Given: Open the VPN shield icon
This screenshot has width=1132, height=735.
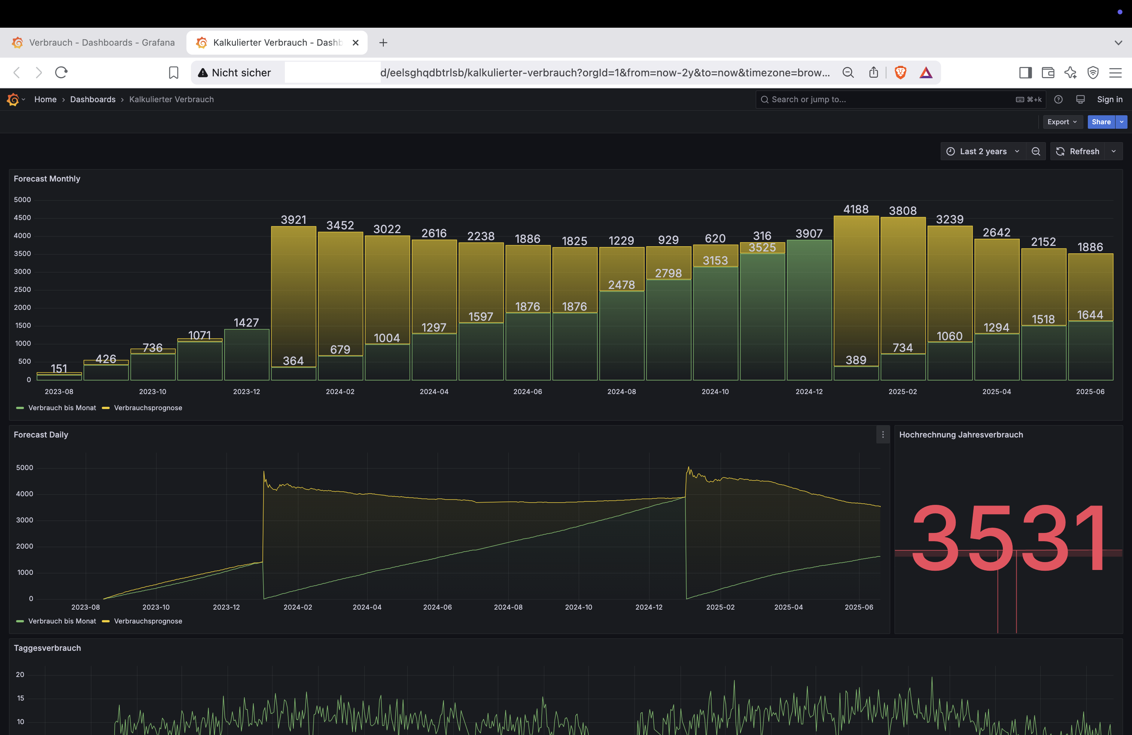Looking at the screenshot, I should (1093, 72).
